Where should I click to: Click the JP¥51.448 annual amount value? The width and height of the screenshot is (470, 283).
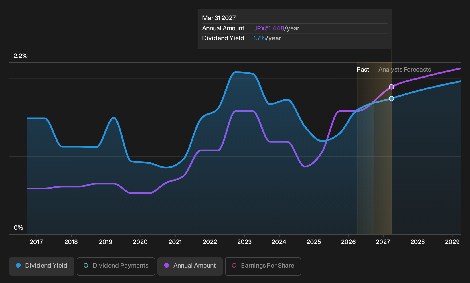click(x=269, y=28)
